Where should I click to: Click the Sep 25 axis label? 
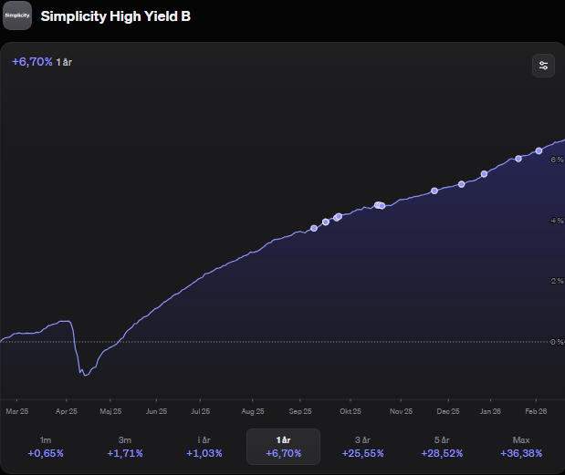pos(300,411)
